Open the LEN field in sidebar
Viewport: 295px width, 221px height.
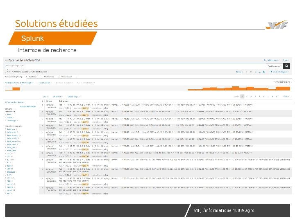(9, 169)
